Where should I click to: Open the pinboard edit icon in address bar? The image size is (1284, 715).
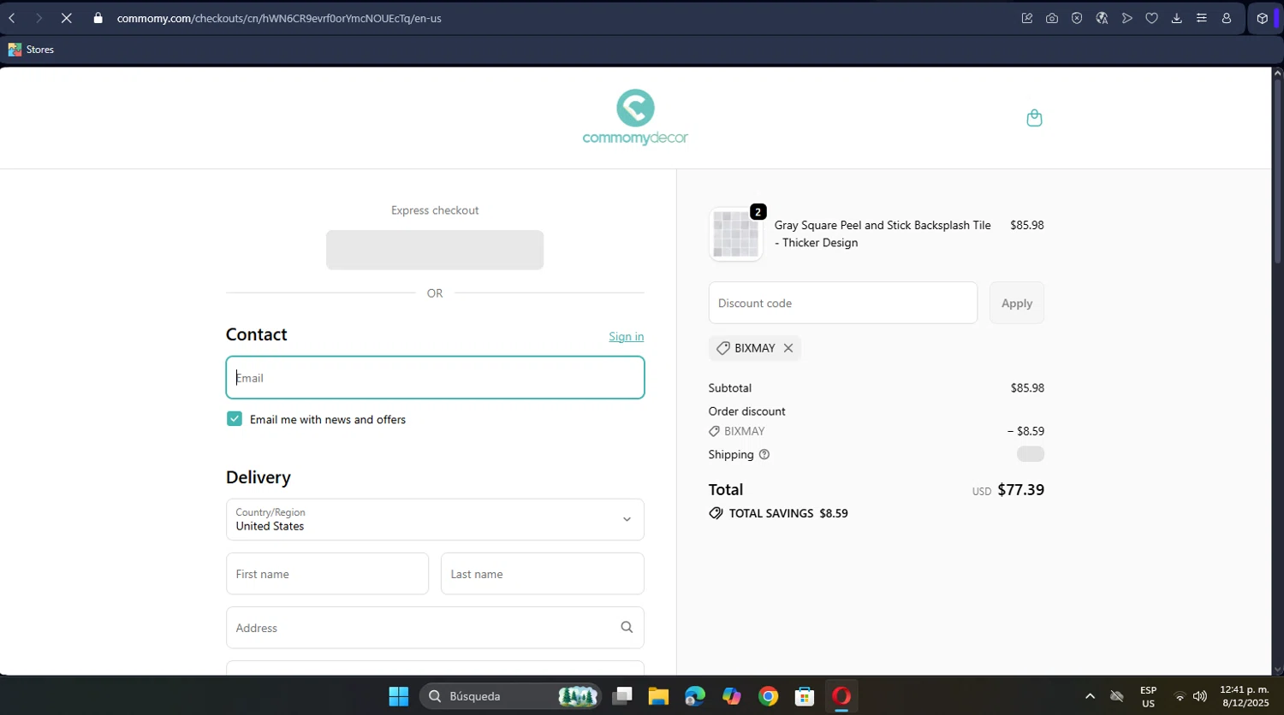pos(1027,18)
